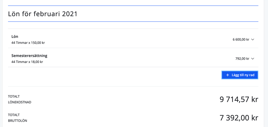Open the Lön row title
This screenshot has height=127, width=268.
15,36
